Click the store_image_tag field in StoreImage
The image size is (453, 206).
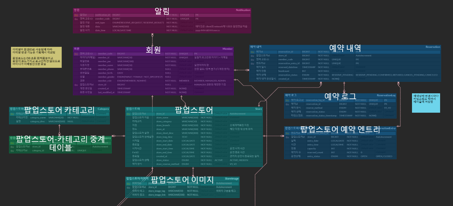coord(157,191)
